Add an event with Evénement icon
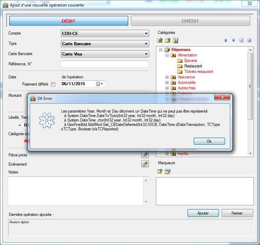This screenshot has height=245, width=260. (145, 164)
